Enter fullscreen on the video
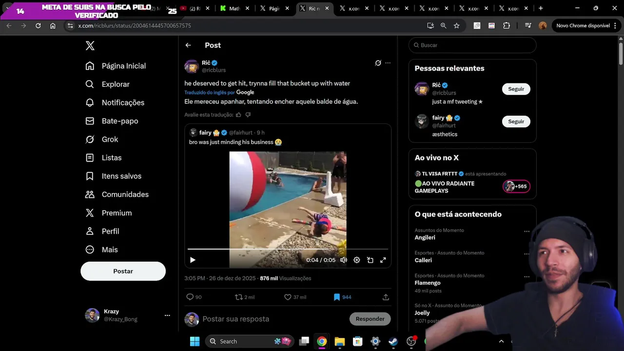The image size is (624, 351). click(383, 260)
